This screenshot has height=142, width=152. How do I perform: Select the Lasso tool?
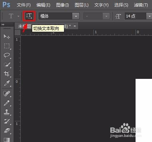(7, 55)
